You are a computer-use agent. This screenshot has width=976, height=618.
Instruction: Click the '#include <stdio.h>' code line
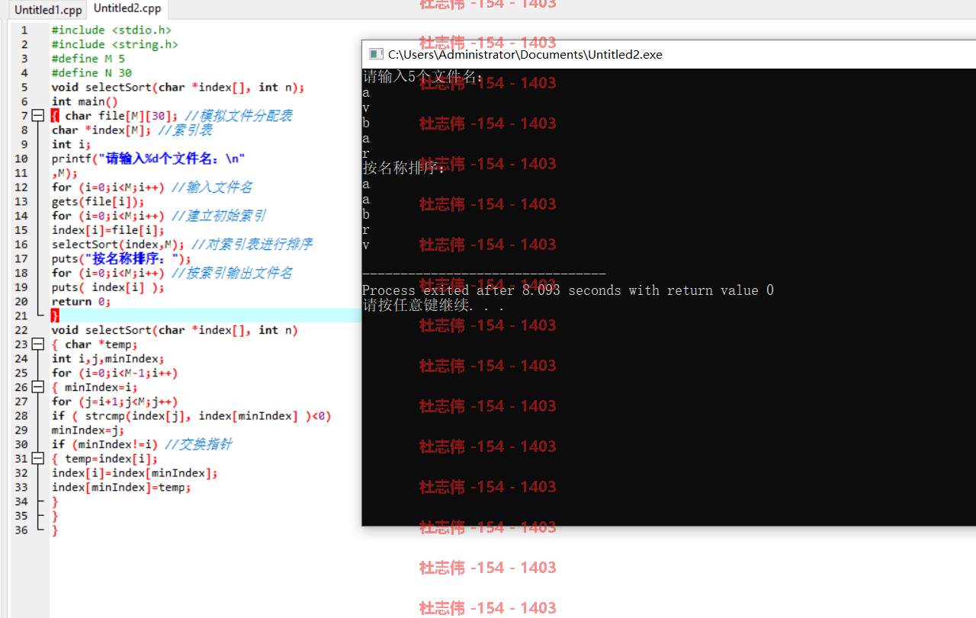111,30
